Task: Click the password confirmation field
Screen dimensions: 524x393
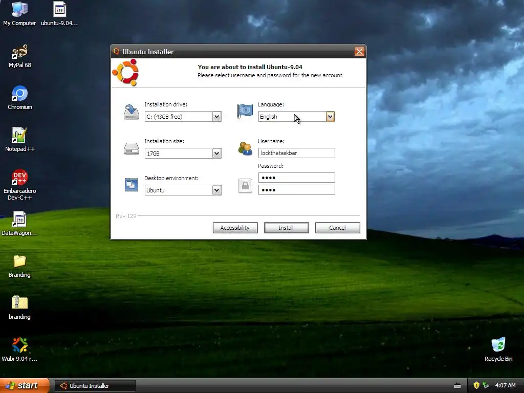Action: point(296,190)
